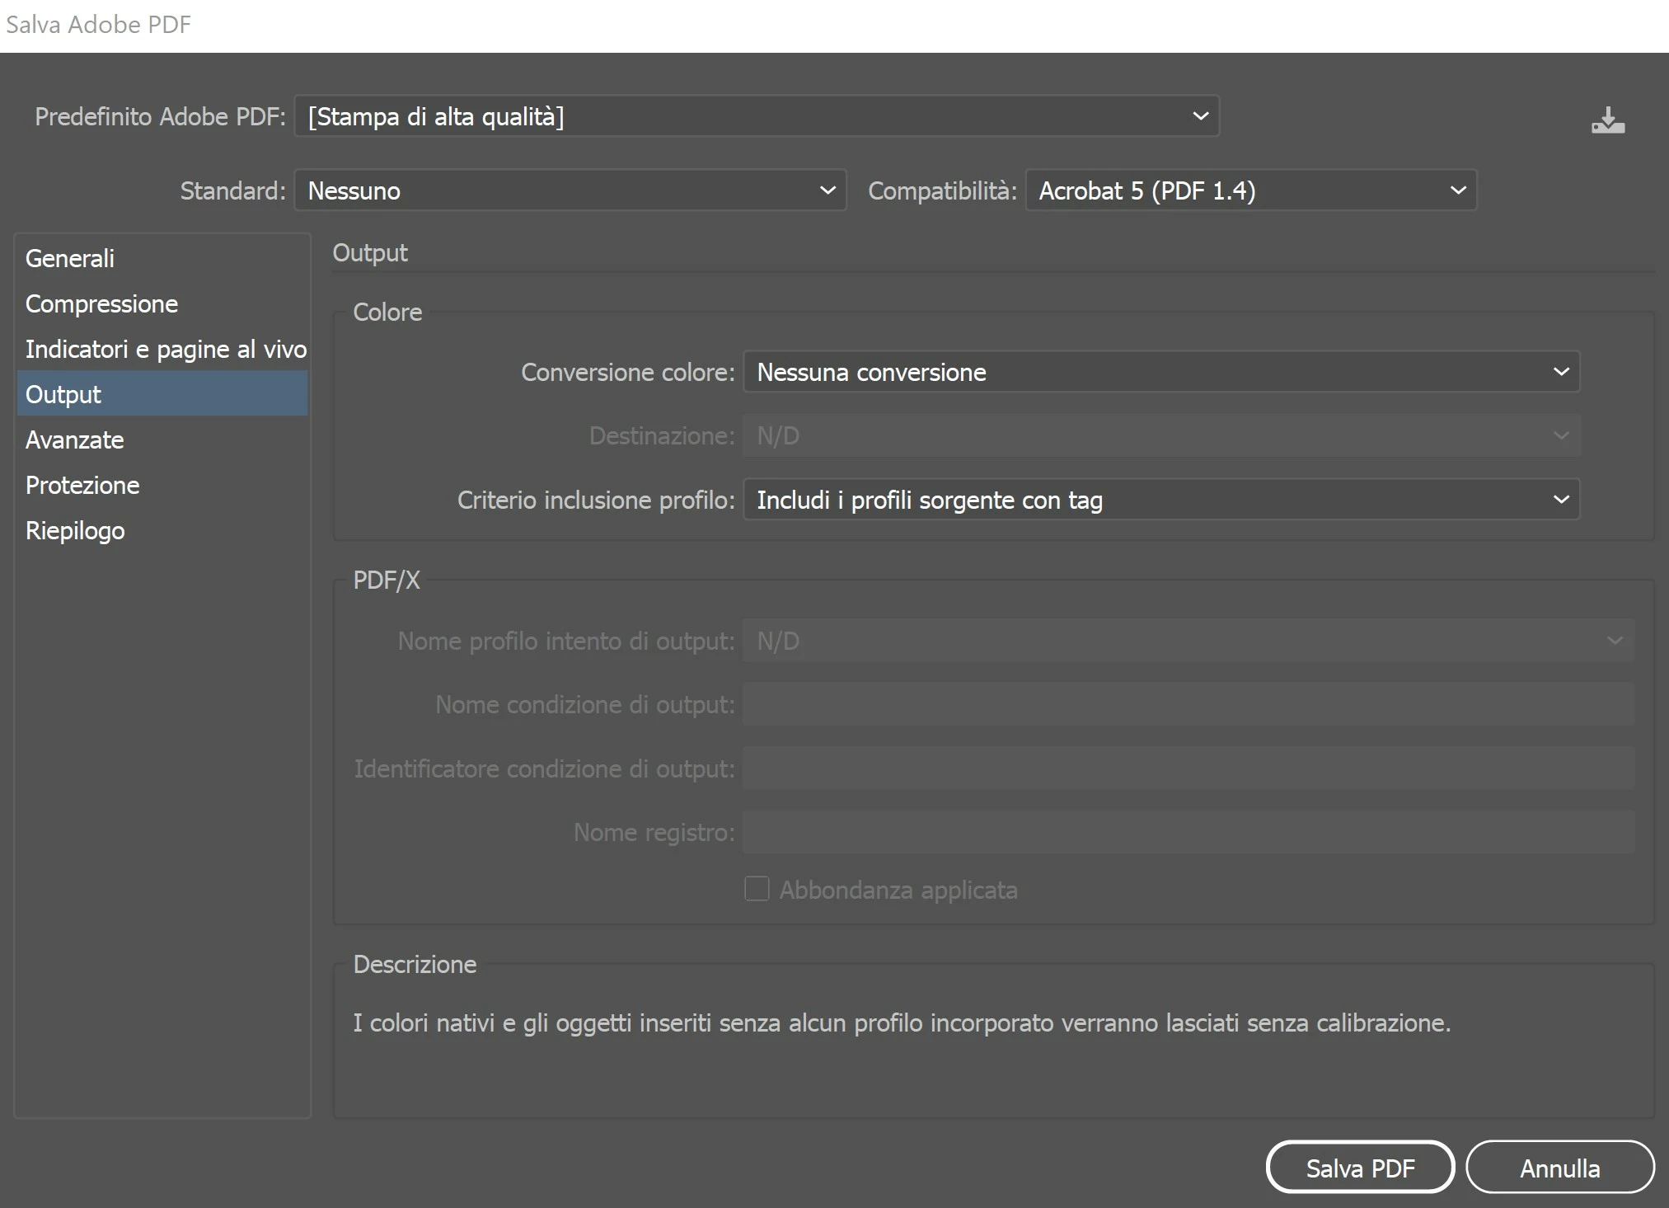Click the Nome registro field
Screen dimensions: 1669x1208
(x=1188, y=832)
